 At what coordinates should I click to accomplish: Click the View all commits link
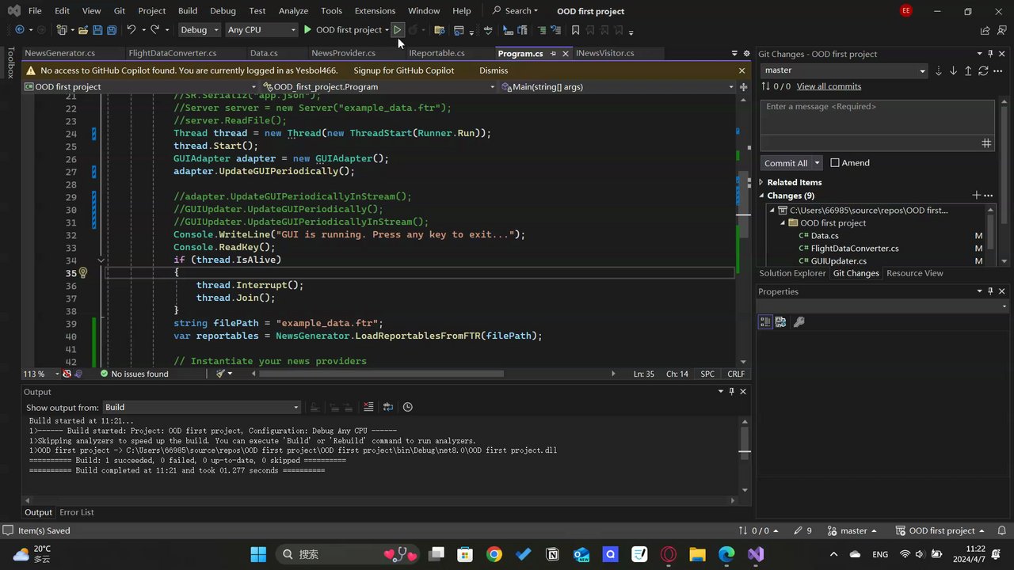(x=829, y=86)
